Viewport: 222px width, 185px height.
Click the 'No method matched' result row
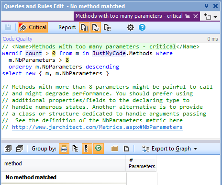click(x=64, y=177)
